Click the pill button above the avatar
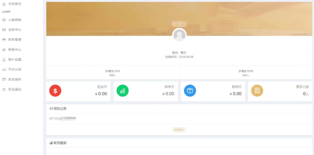The image size is (314, 155). click(x=179, y=24)
